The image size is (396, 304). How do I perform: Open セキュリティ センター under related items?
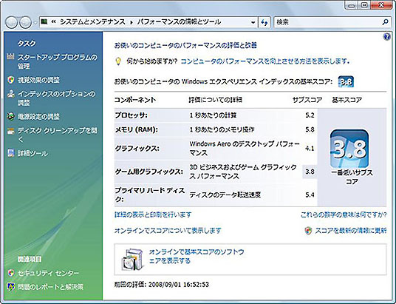[x=48, y=273]
